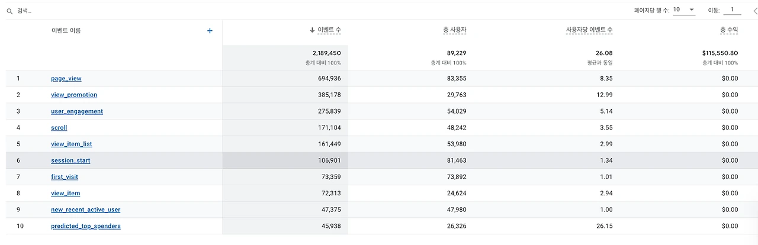758x245 pixels.
Task: Open the scroll event link
Action: click(x=59, y=128)
